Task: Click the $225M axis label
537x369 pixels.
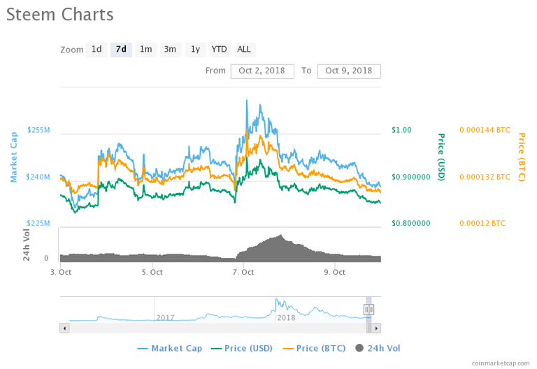Action: pyautogui.click(x=38, y=223)
